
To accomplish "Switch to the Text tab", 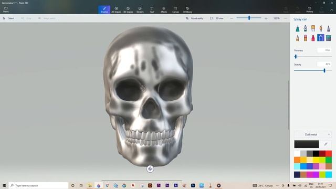I will point(152,9).
